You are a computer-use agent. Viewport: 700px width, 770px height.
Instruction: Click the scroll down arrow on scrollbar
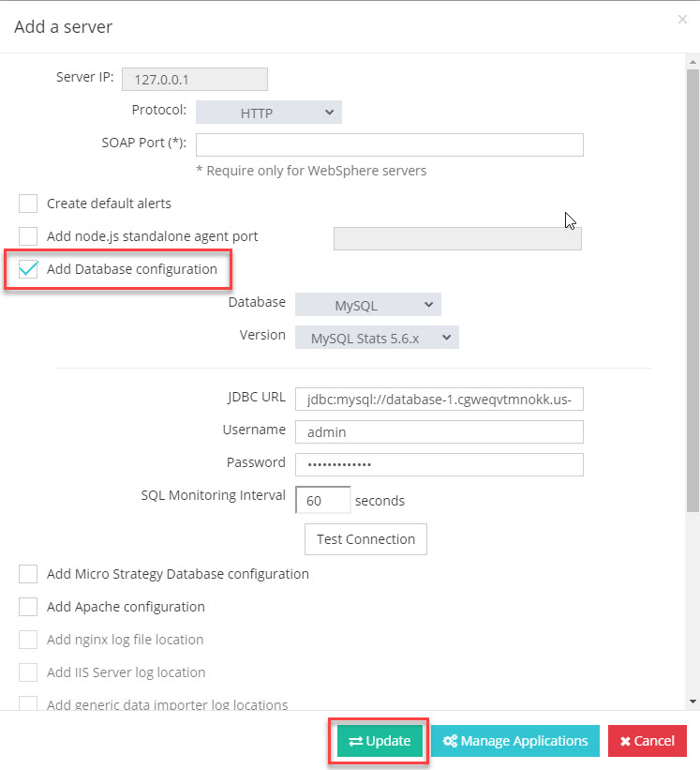(693, 702)
